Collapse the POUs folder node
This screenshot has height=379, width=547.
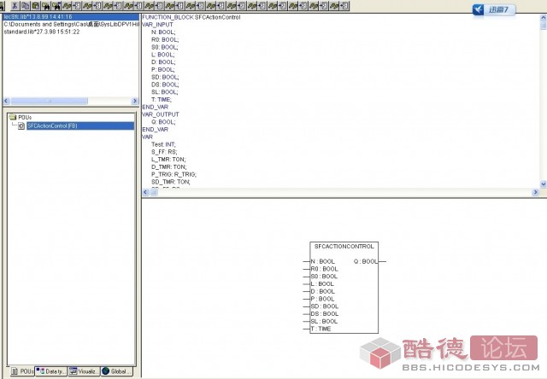click(x=8, y=117)
